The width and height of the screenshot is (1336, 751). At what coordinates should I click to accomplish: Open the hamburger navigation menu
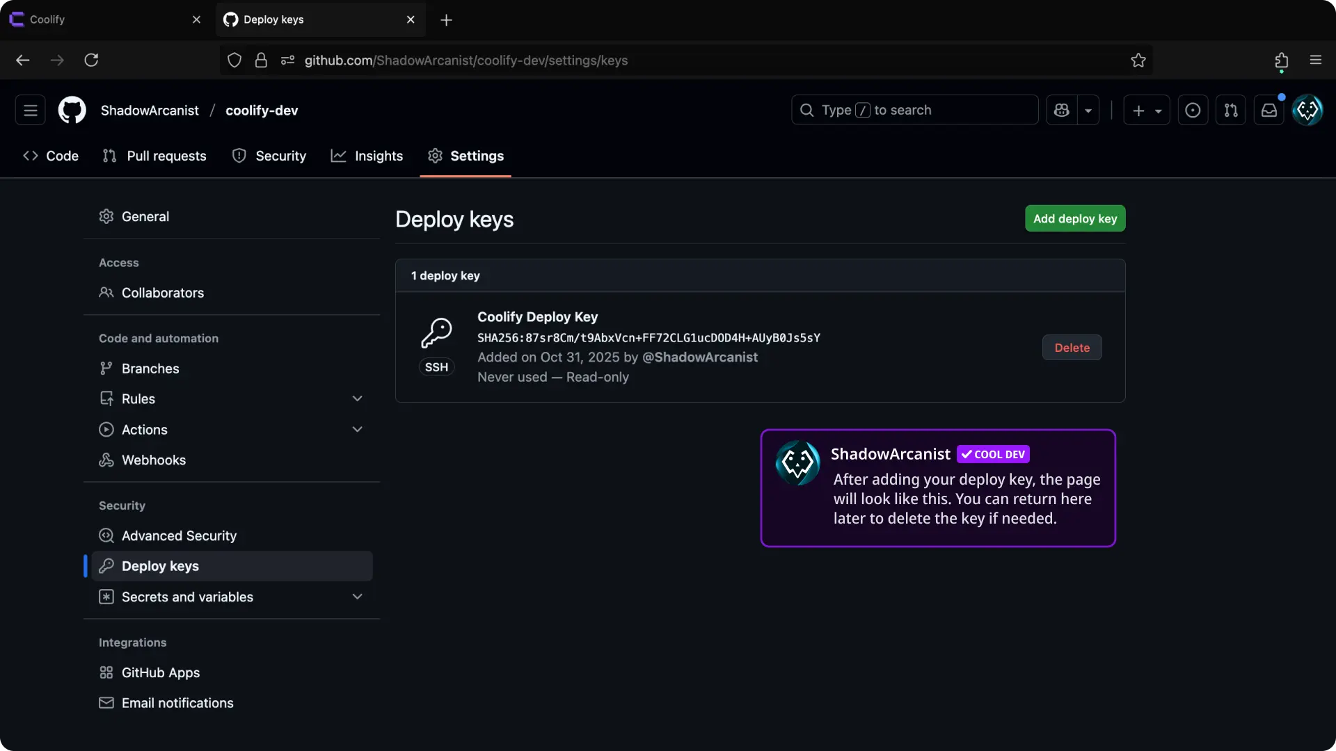31,110
